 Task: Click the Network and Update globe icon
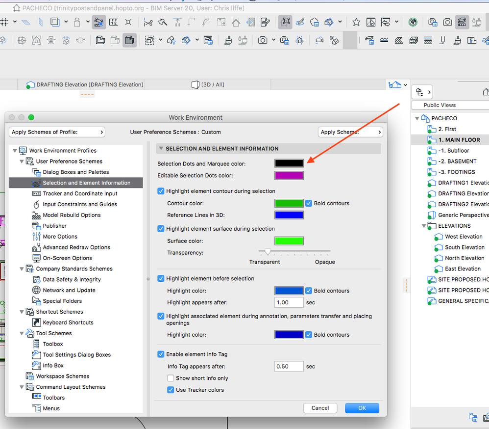tap(36, 290)
